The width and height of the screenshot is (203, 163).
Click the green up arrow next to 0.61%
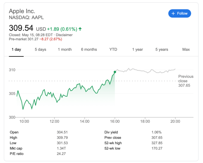point(80,29)
